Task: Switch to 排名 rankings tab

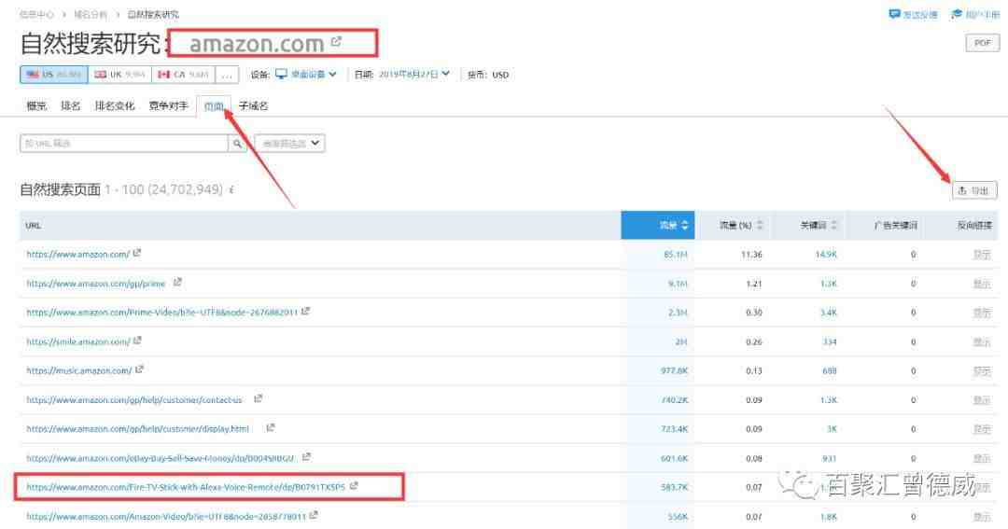Action: (x=71, y=106)
